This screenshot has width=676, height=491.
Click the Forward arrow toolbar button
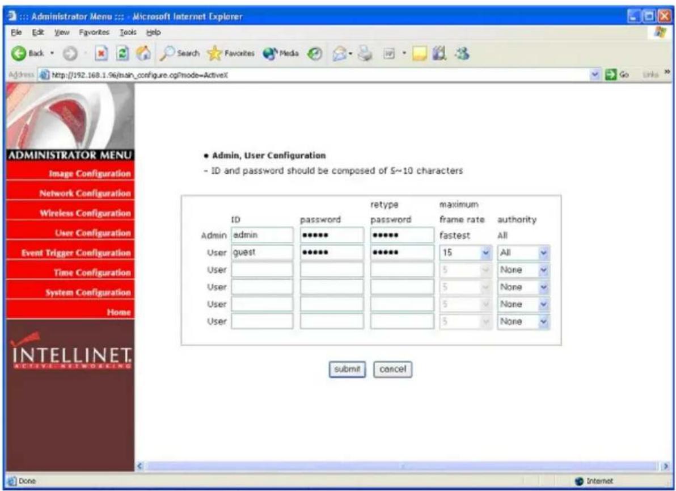point(70,53)
